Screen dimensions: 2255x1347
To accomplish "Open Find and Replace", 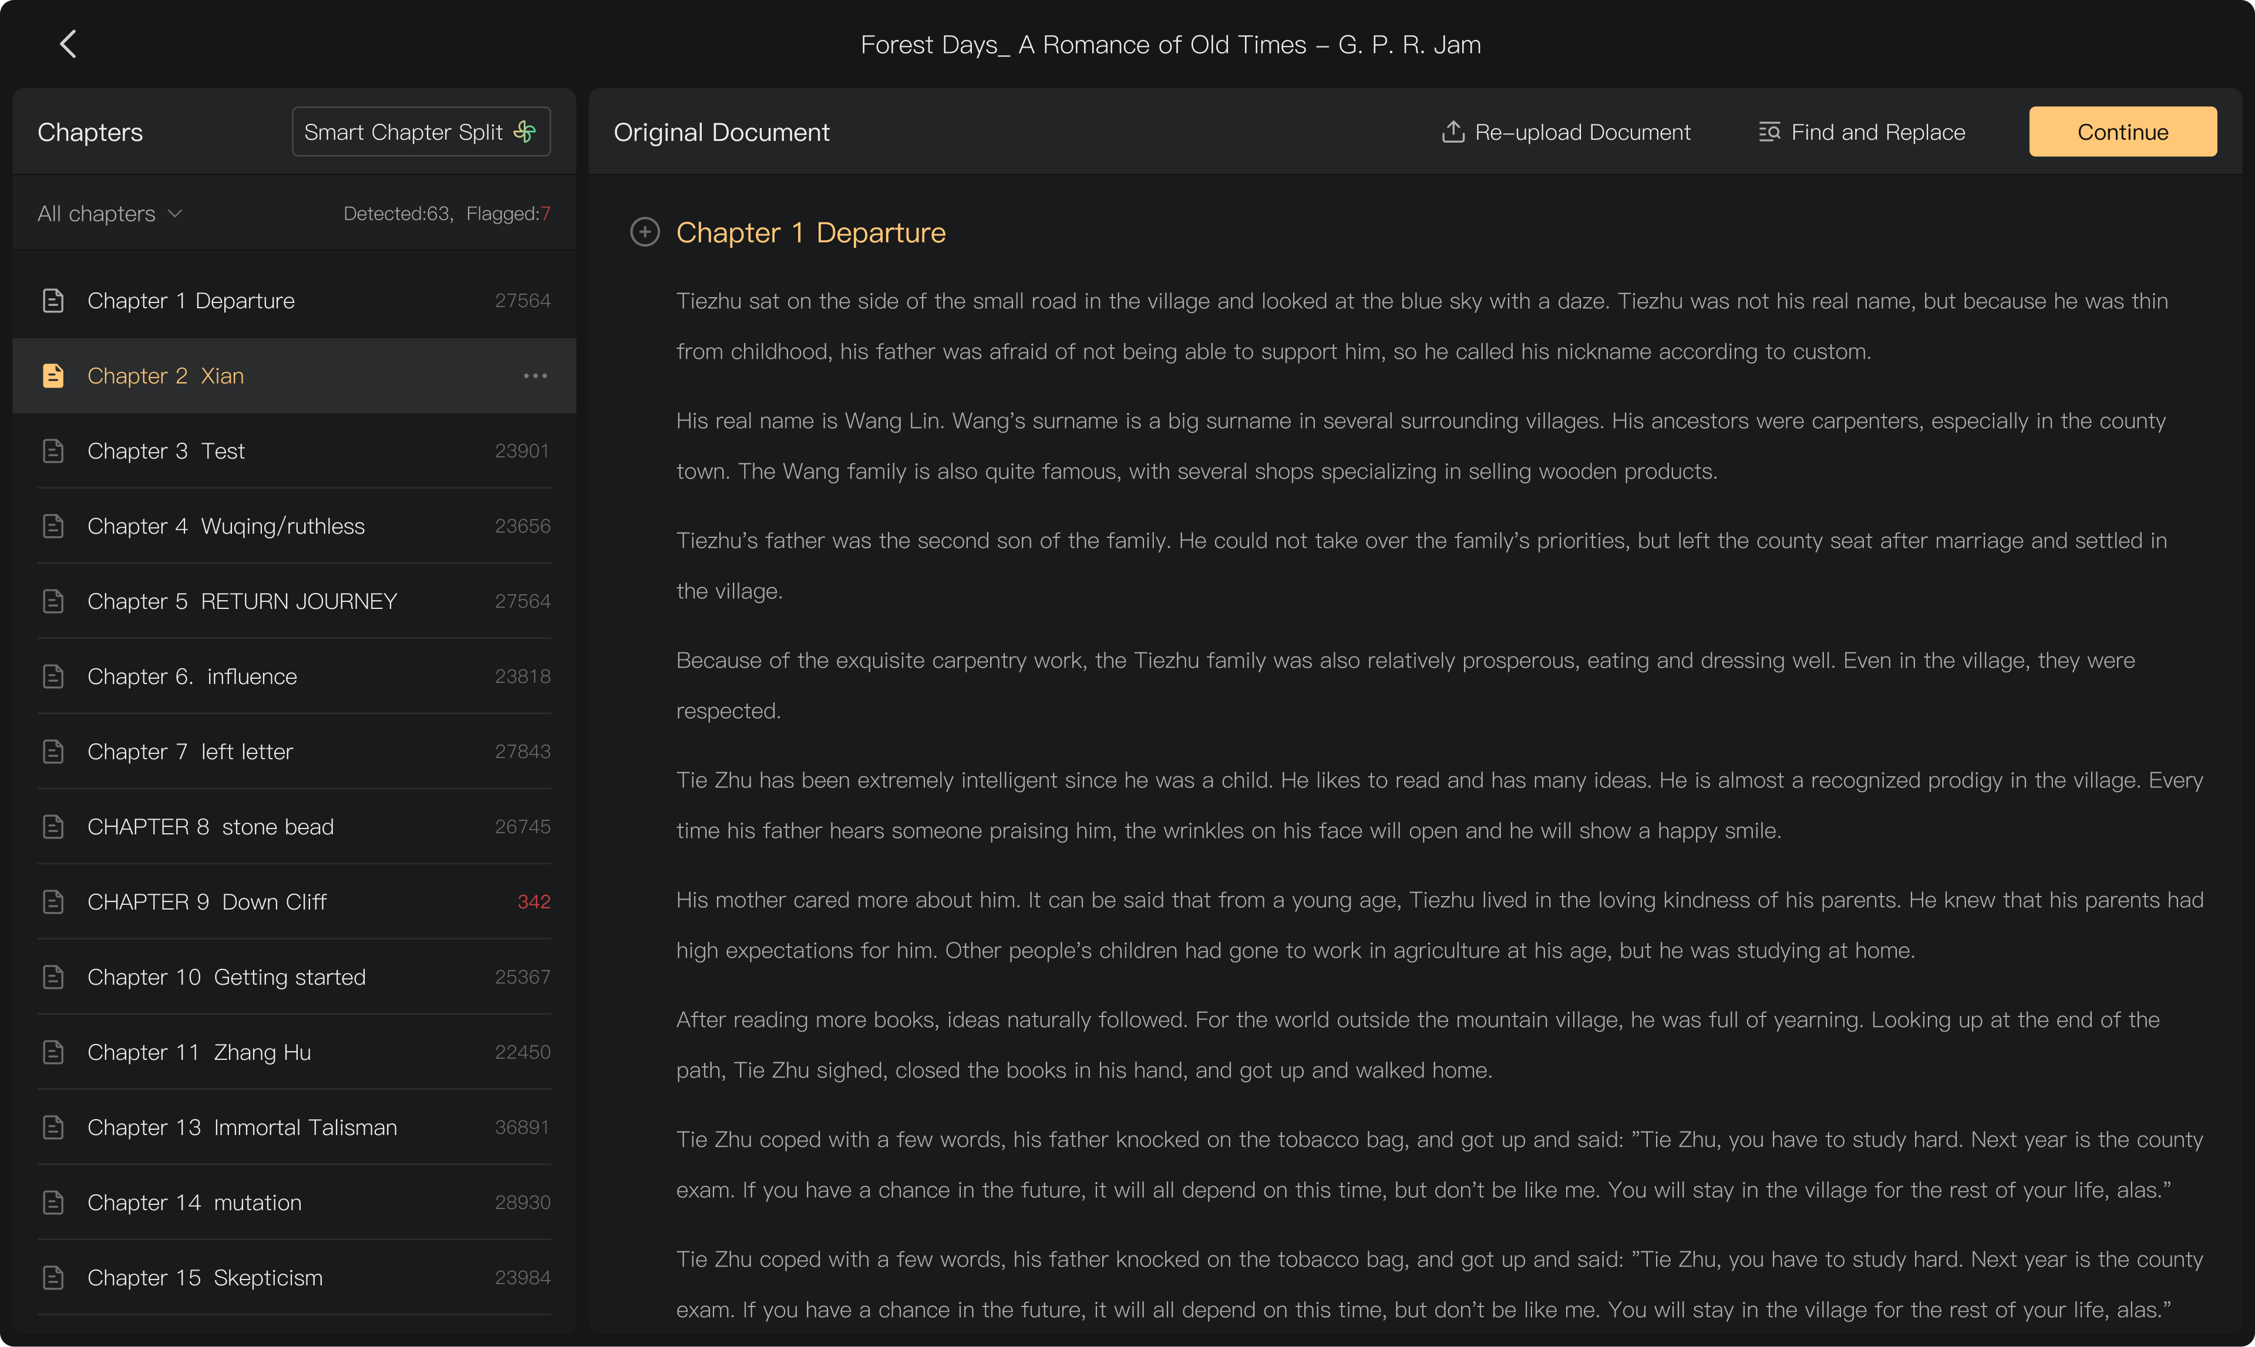I will click(1862, 132).
